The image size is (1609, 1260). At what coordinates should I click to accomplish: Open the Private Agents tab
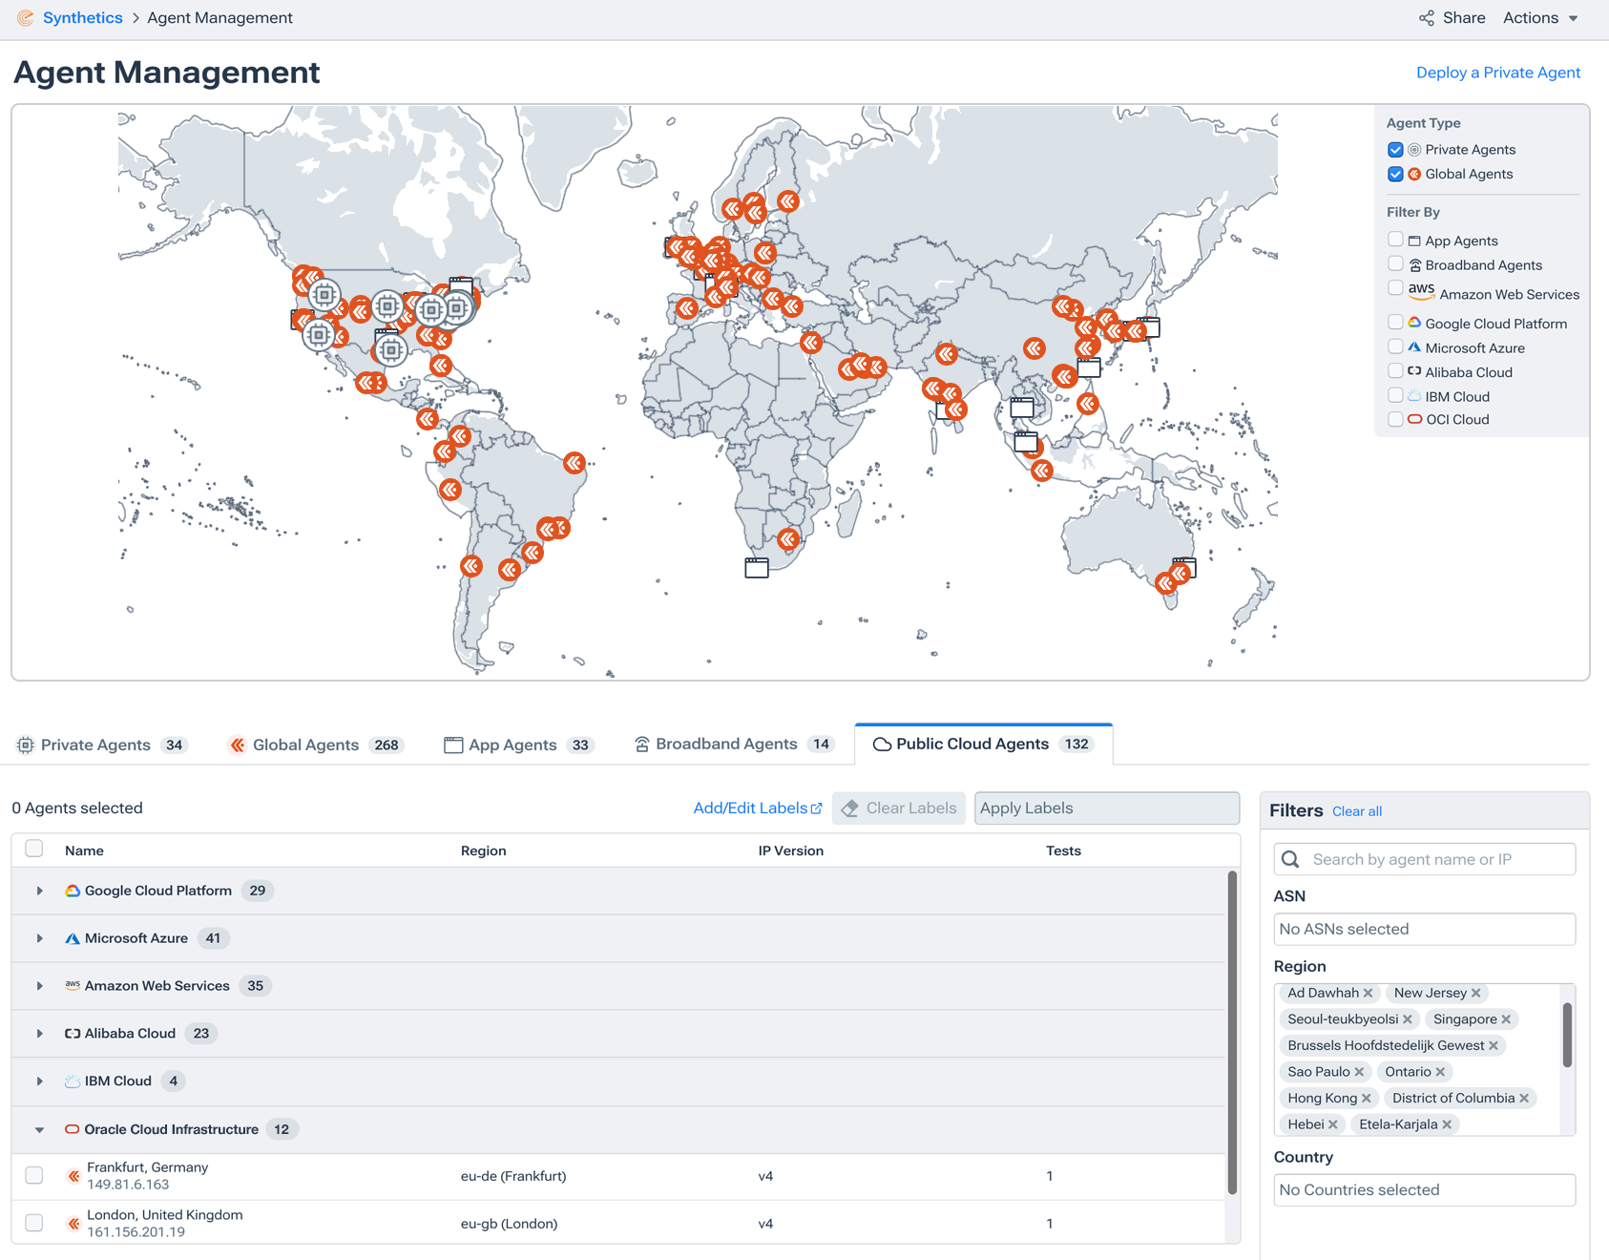[95, 745]
